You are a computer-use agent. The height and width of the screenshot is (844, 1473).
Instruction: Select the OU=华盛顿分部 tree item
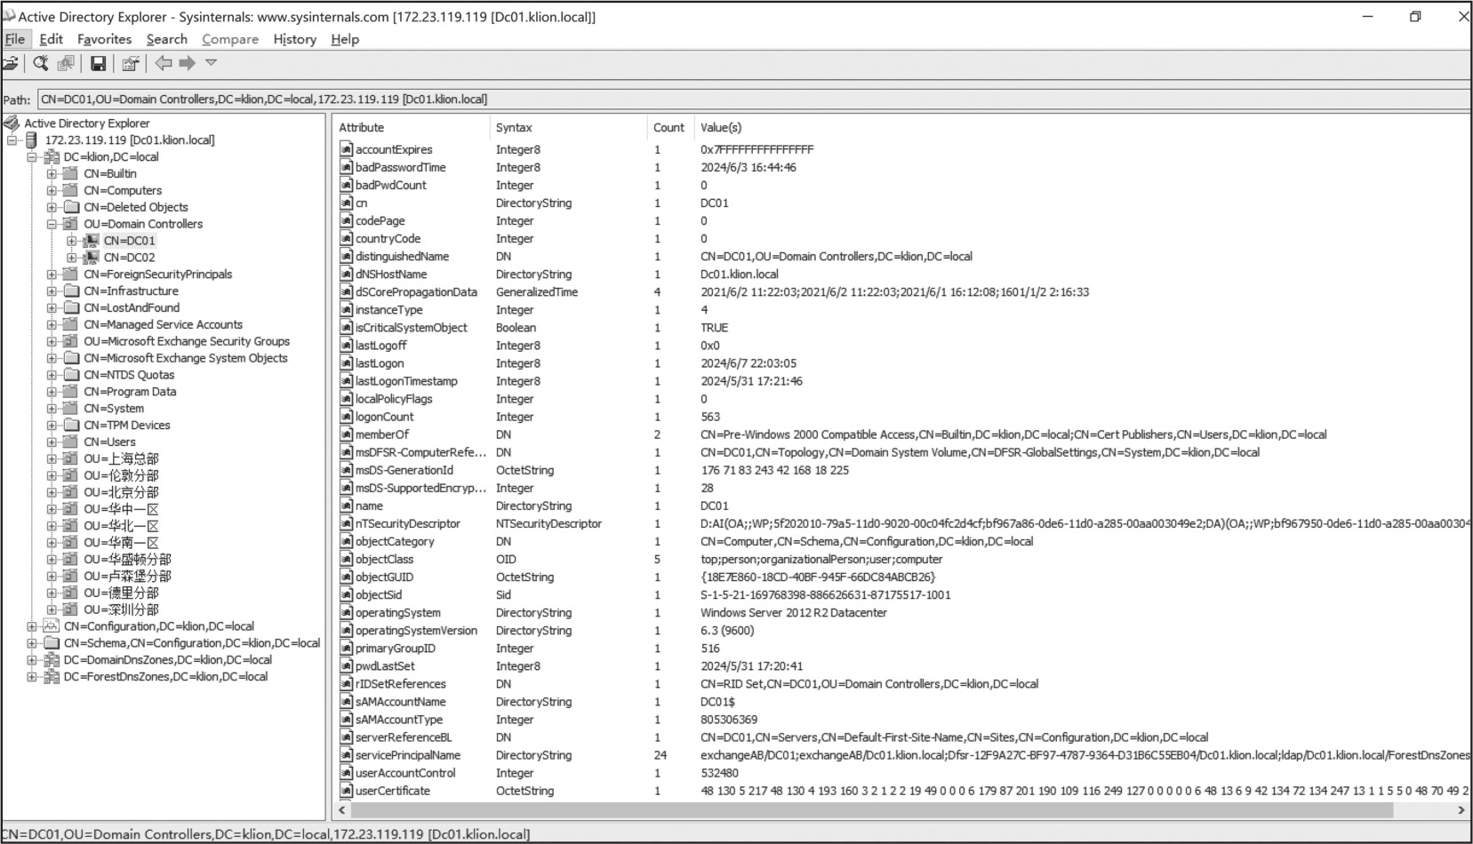[x=128, y=560]
